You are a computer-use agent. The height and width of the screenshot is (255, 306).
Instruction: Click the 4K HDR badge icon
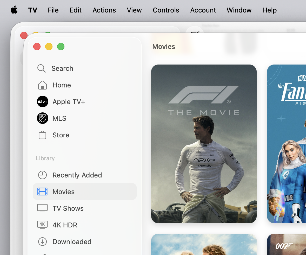(x=42, y=225)
